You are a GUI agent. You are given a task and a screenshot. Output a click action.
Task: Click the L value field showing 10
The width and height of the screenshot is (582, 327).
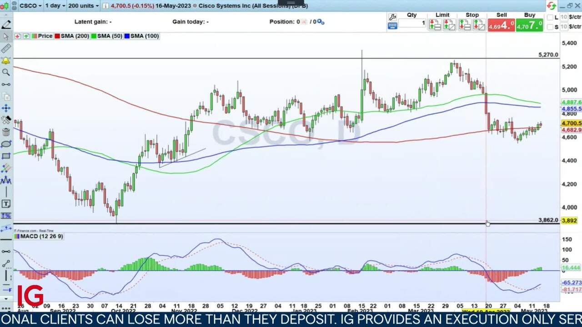(x=563, y=17)
